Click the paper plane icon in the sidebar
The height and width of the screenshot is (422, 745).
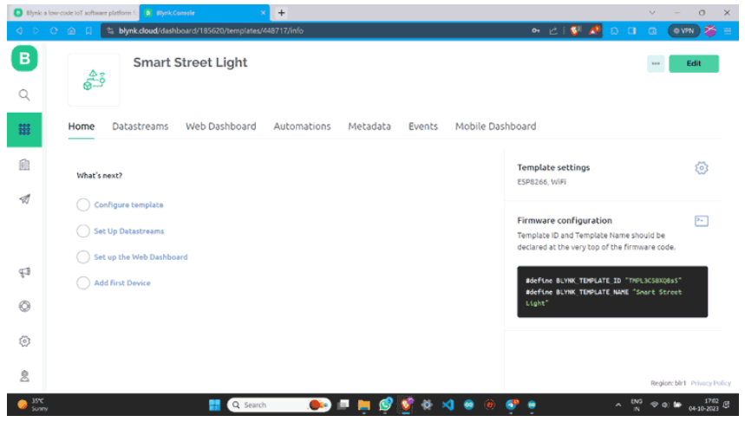pyautogui.click(x=24, y=199)
